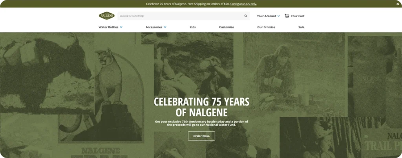
Task: Dismiss the promo banner with X
Action: [x=398, y=4]
